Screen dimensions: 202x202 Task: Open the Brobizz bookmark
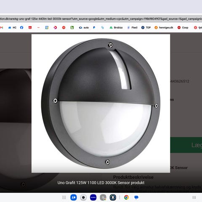coord(116,27)
